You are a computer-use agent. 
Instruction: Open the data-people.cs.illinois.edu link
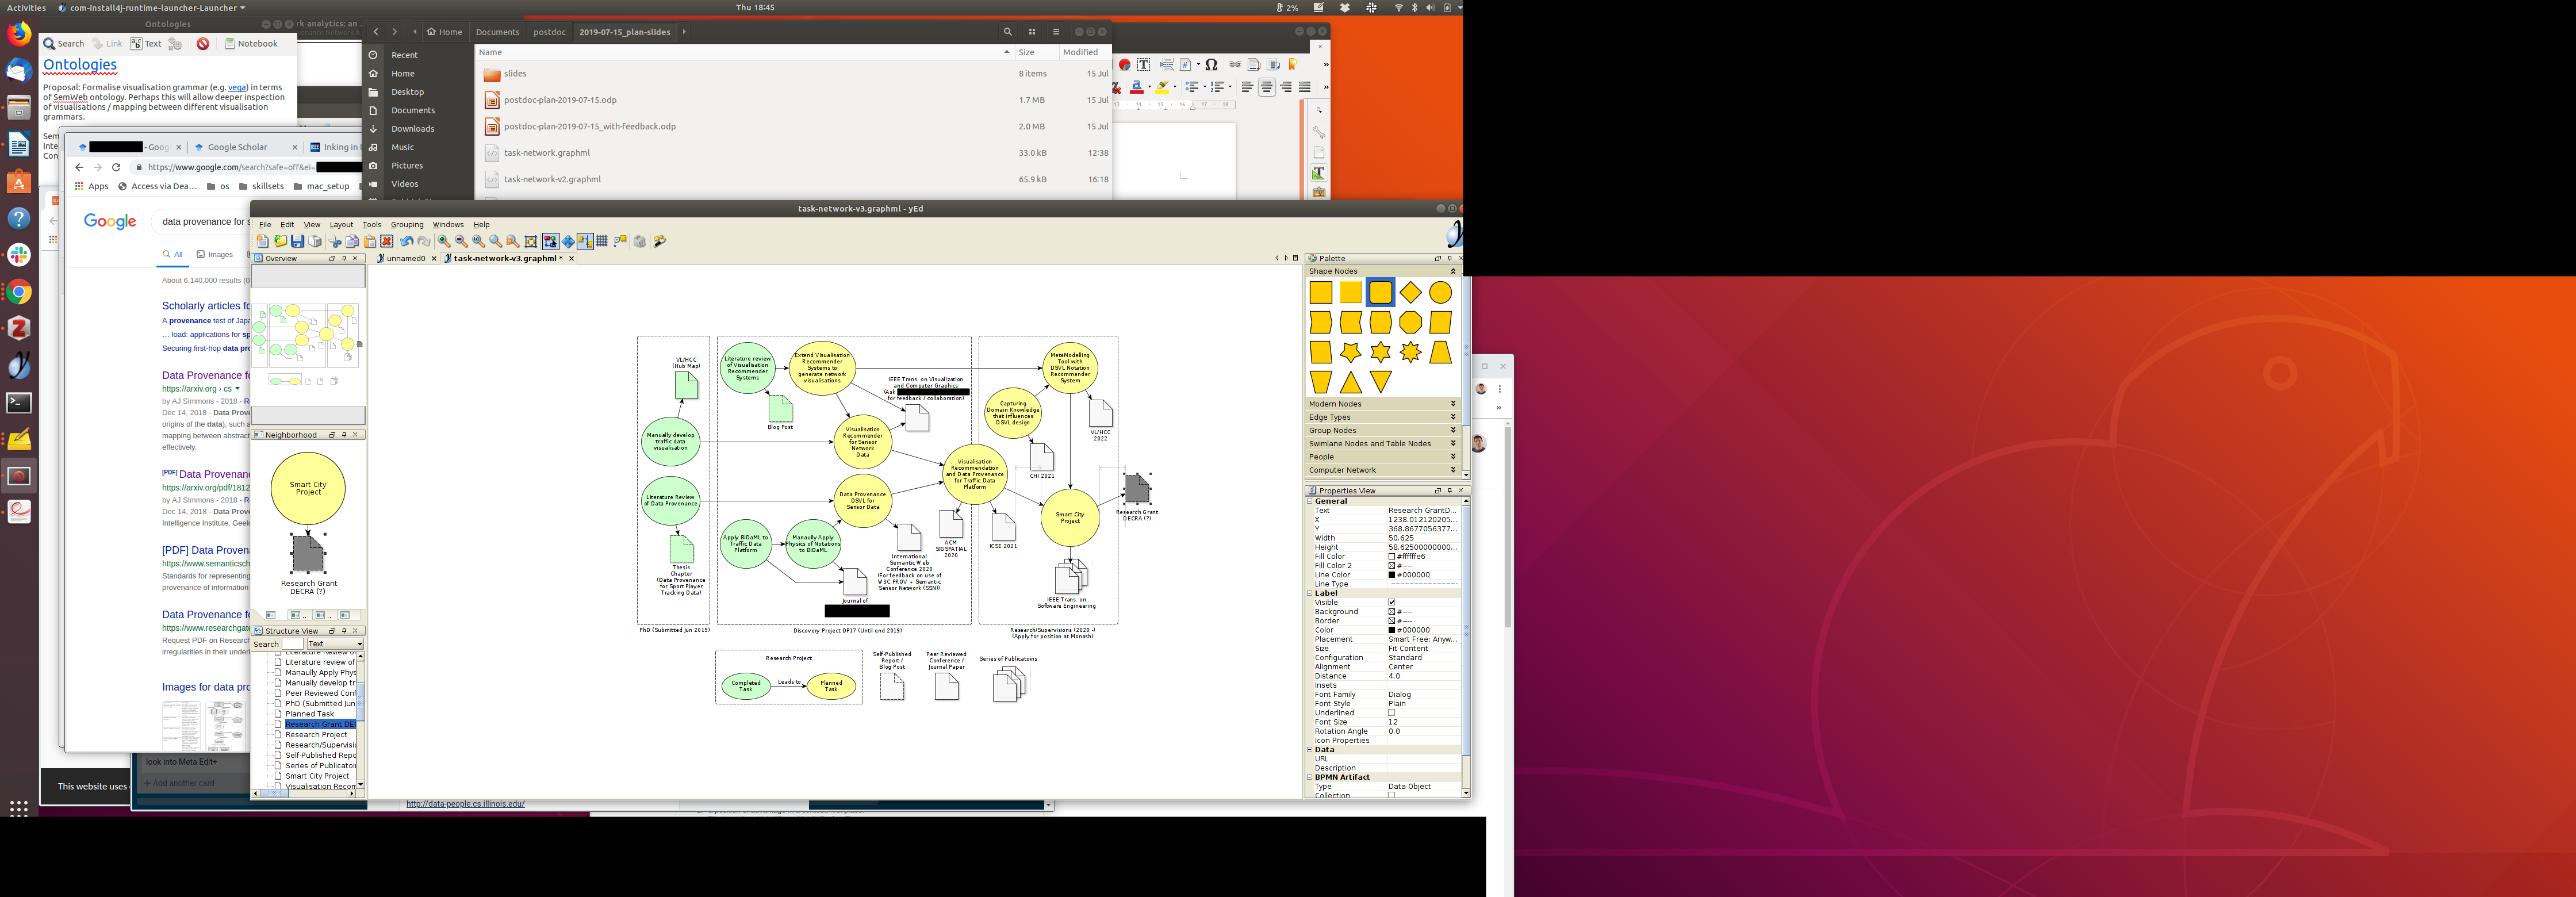coord(465,804)
